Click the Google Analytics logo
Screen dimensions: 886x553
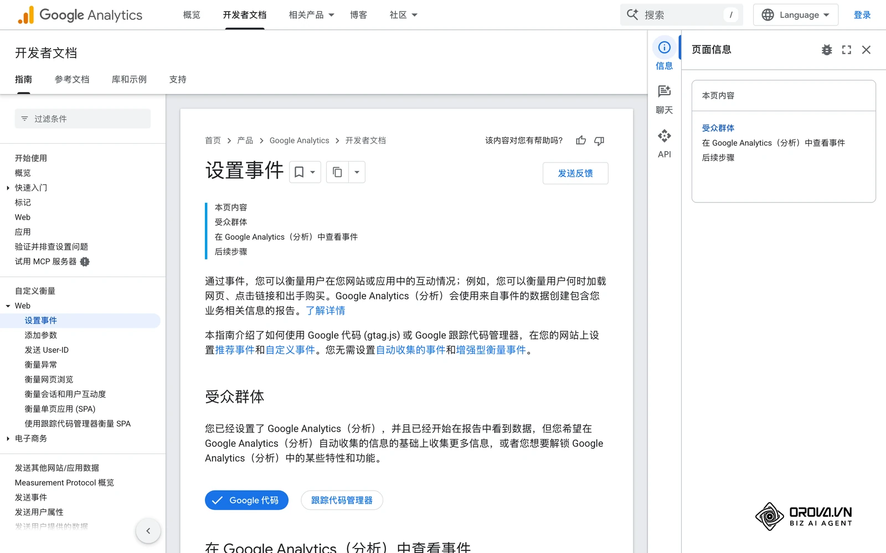[x=80, y=15]
